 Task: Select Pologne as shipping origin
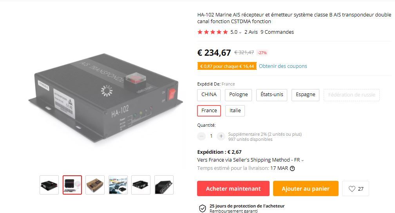click(x=238, y=95)
